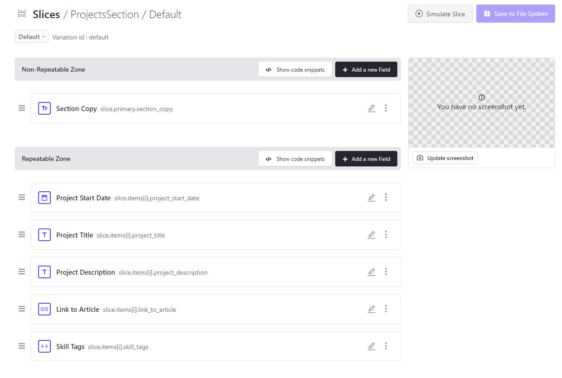The width and height of the screenshot is (562, 378).
Task: Open three-dot menu for Link to Article
Action: tap(386, 309)
